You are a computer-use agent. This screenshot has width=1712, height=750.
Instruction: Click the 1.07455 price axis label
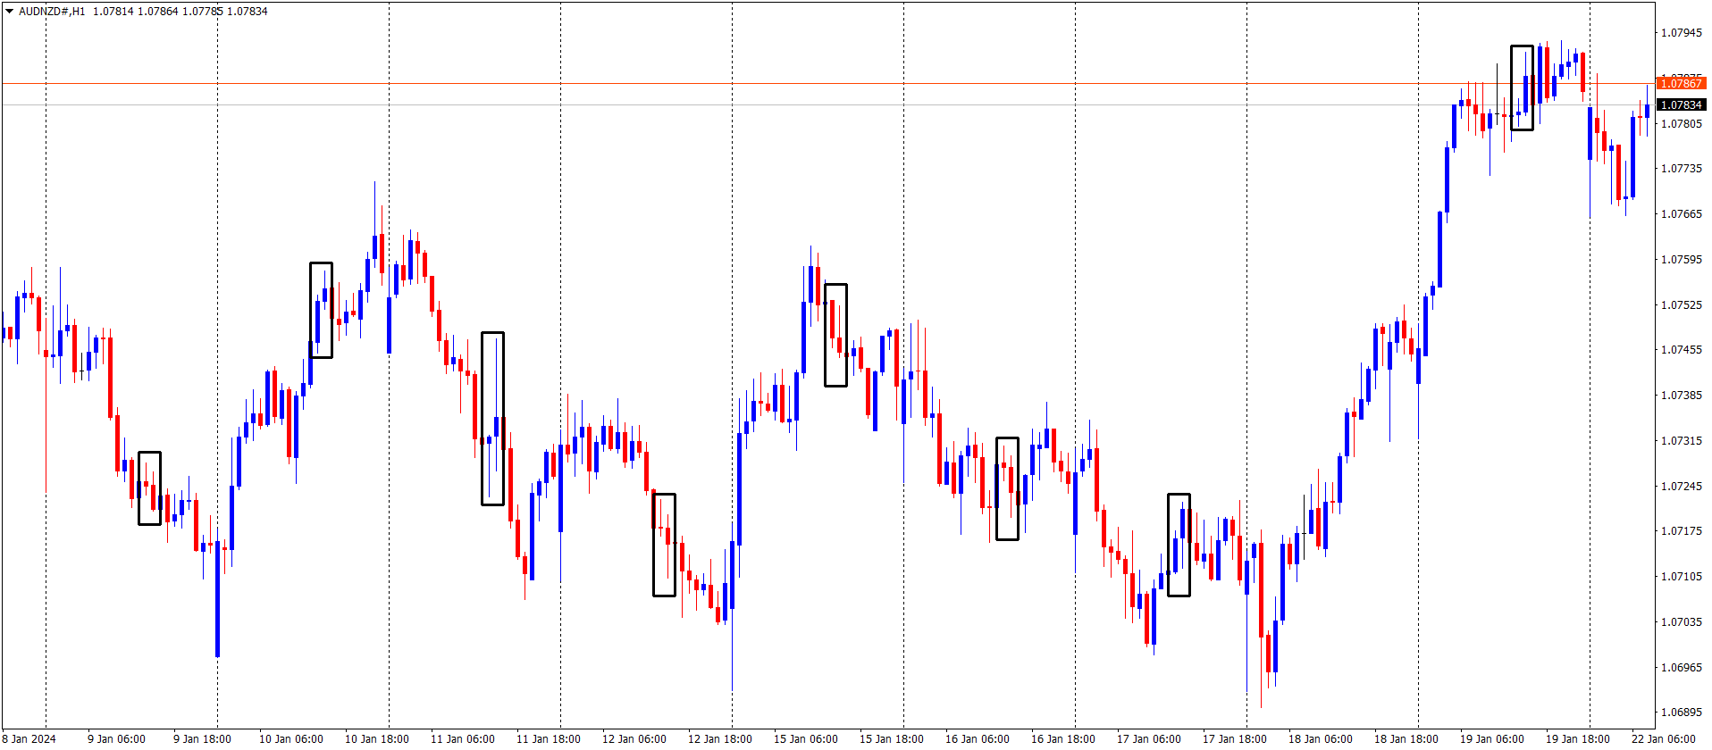(1681, 350)
